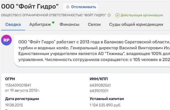The height and width of the screenshot is (110, 170).
Task: Go to the Финансы tab
Action: (x=69, y=25)
